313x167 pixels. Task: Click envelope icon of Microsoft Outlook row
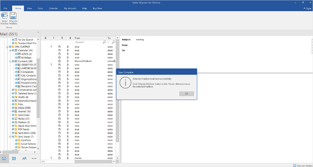click(60, 61)
